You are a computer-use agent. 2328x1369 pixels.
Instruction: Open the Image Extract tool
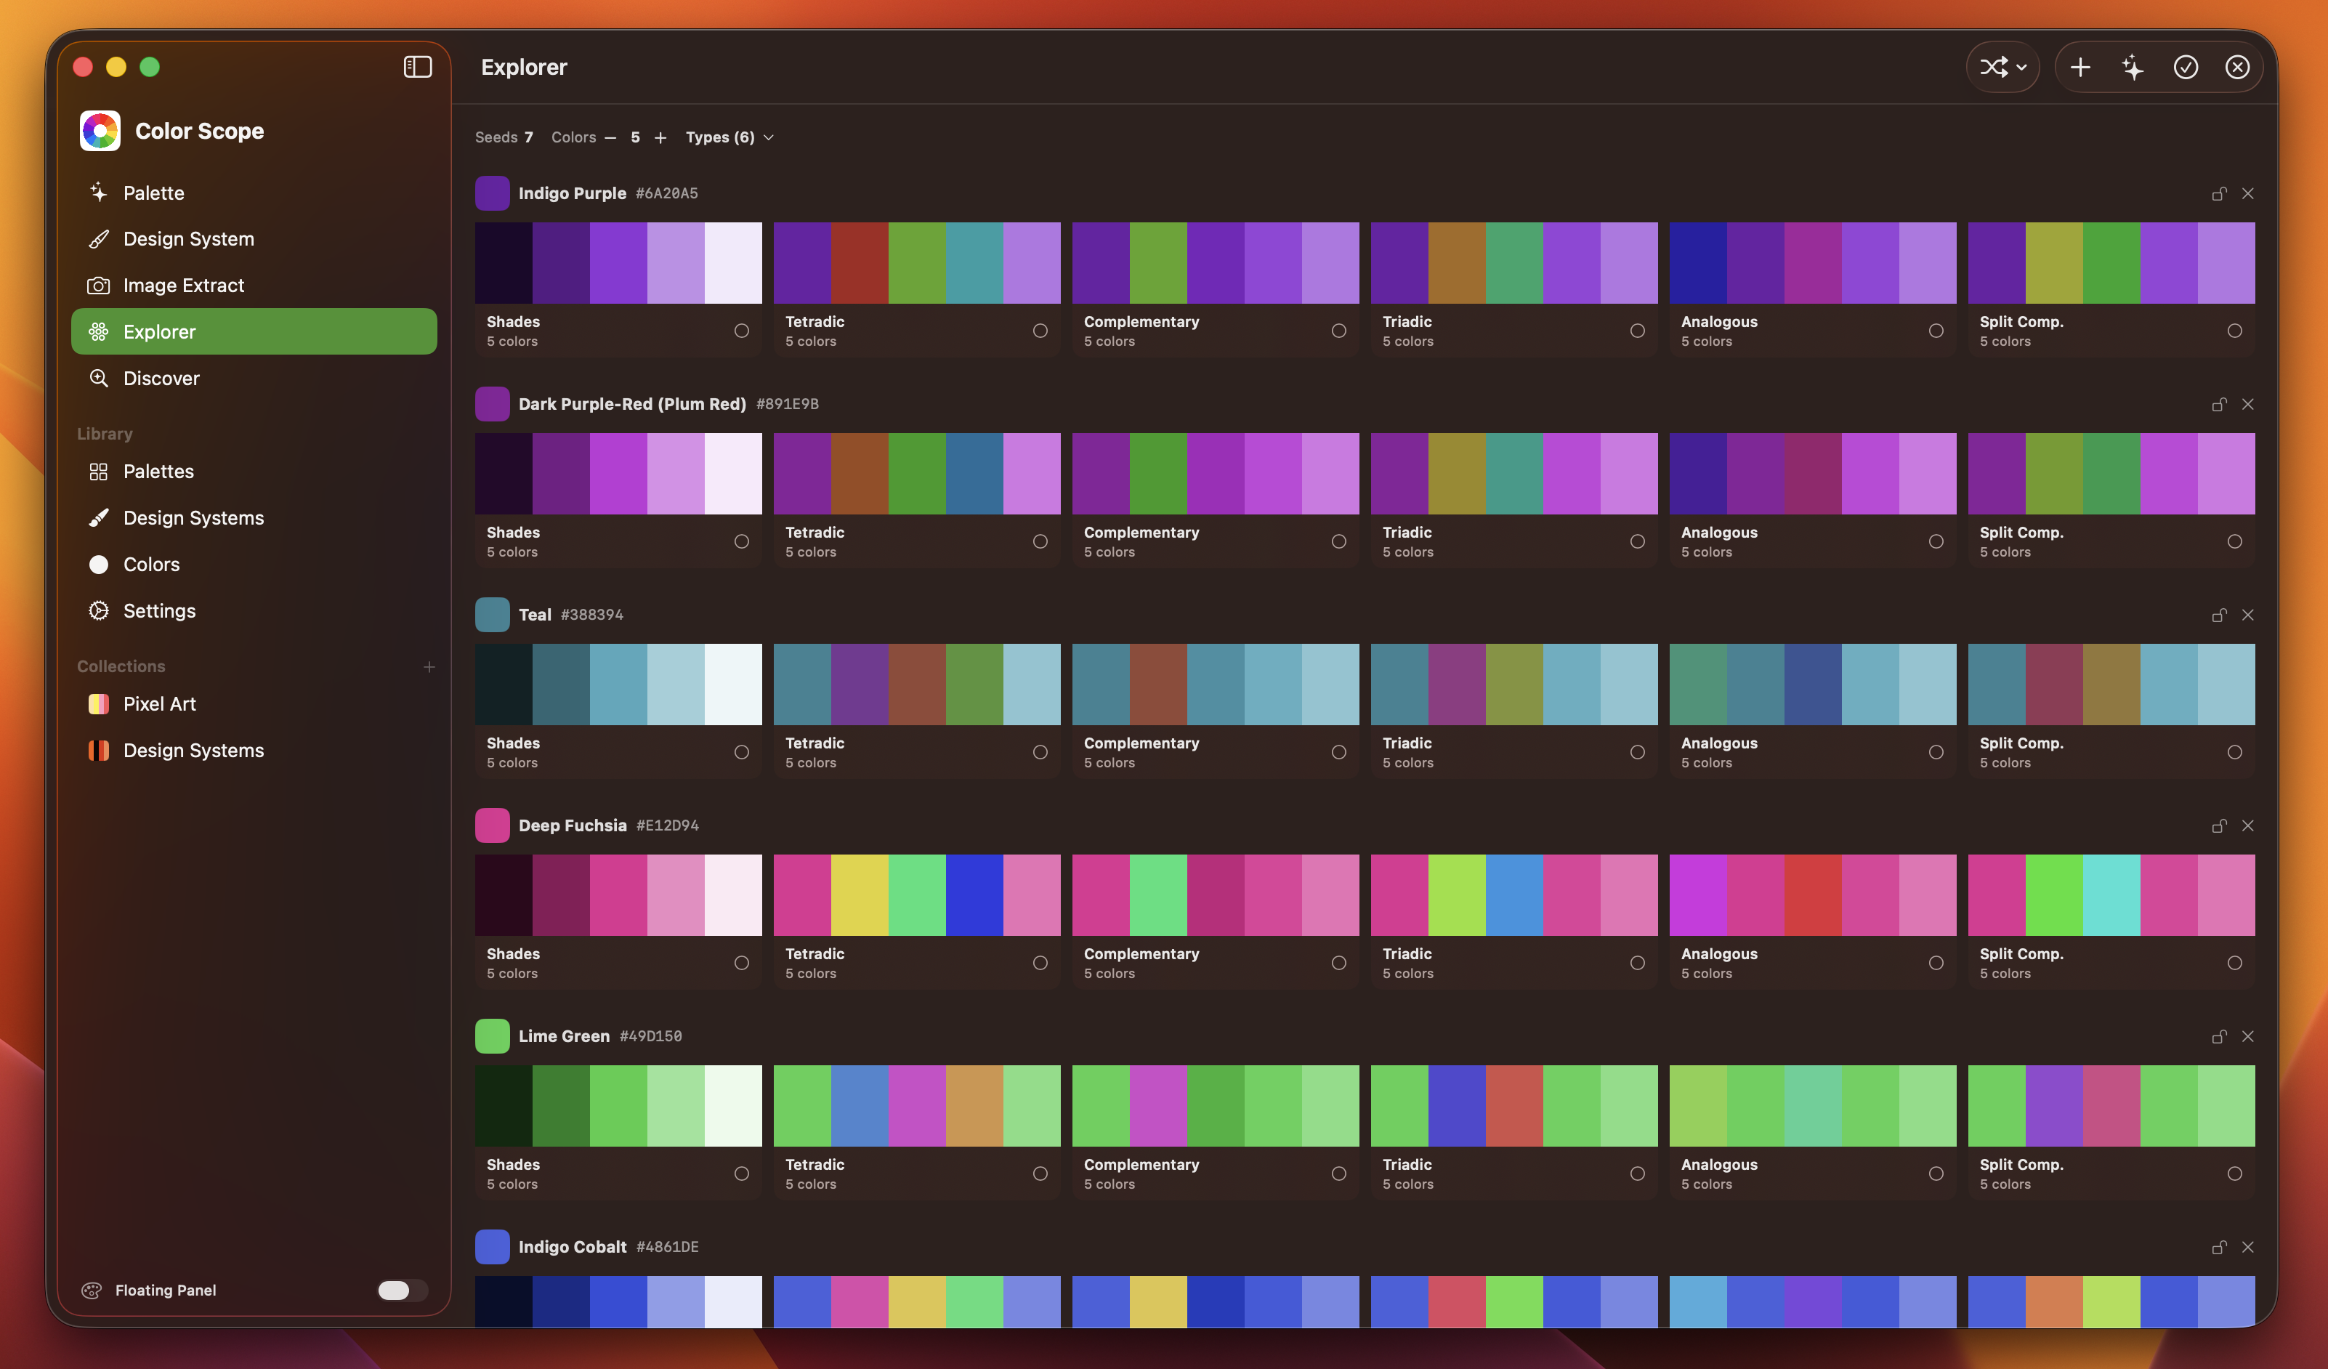coord(183,285)
